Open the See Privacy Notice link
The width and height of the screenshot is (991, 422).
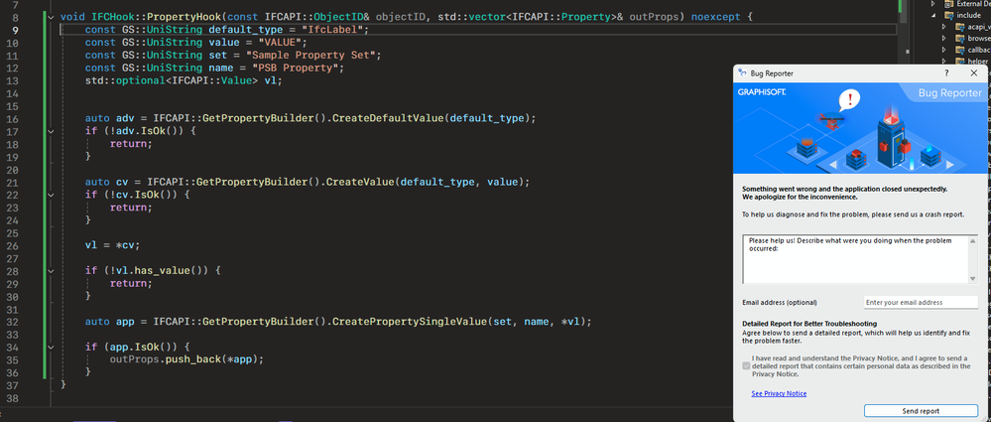[779, 393]
